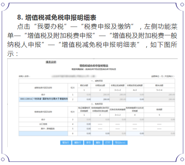This screenshot has height=165, width=185.
Task: Click the 一、减税项目 section header
Action: tap(97, 81)
